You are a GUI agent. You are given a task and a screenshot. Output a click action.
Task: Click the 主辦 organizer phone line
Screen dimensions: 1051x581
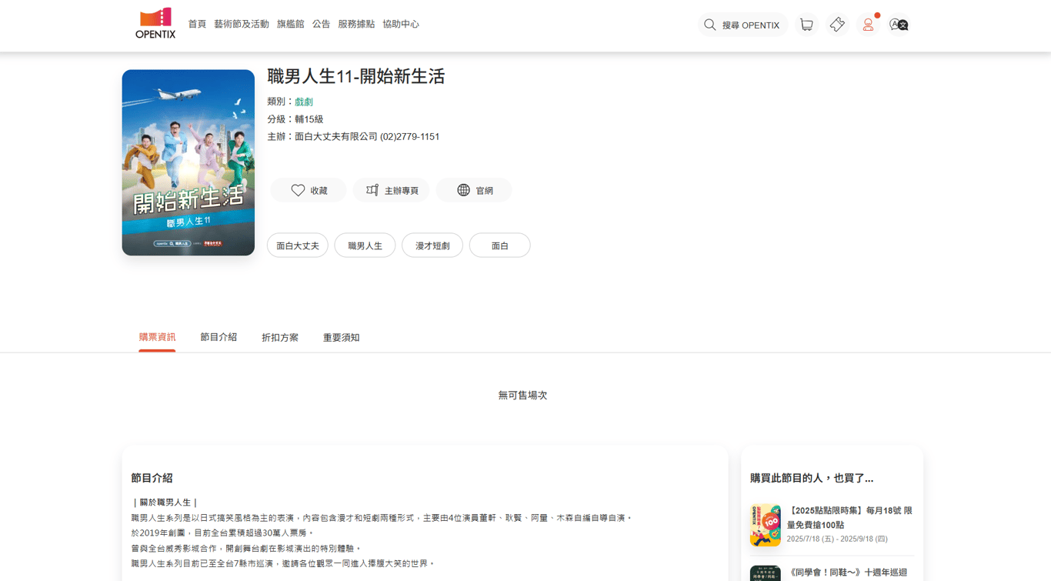pyautogui.click(x=353, y=136)
